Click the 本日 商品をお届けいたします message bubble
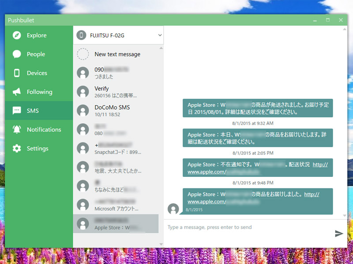 258,138
